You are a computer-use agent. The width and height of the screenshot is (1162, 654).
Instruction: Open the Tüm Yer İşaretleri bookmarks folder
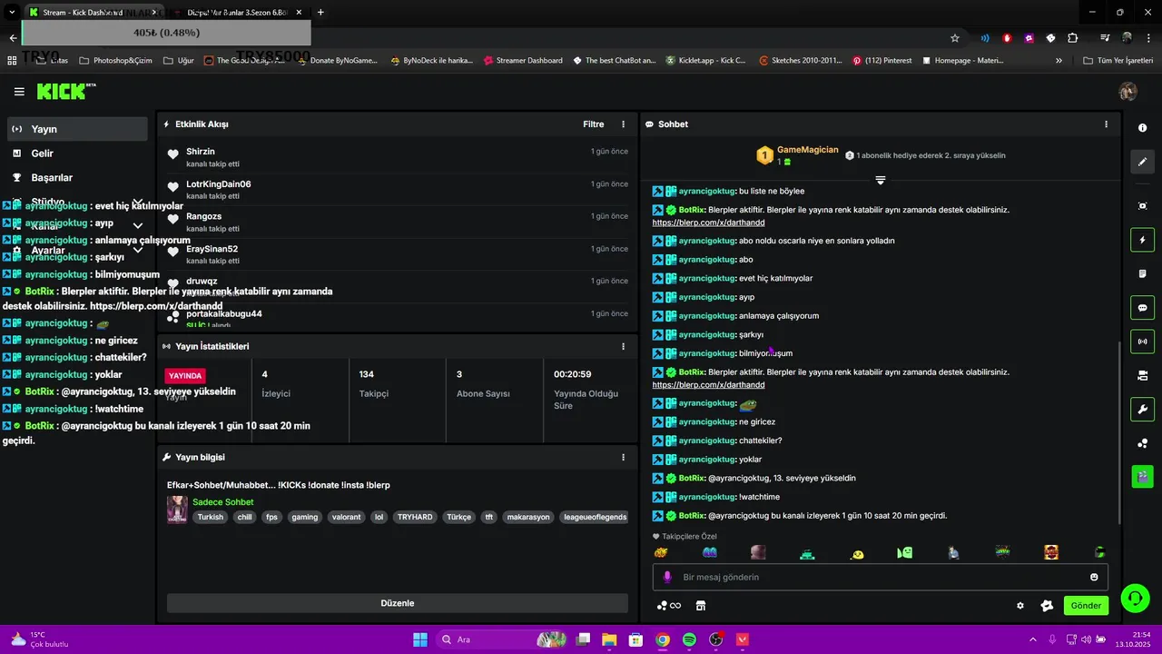click(1118, 60)
